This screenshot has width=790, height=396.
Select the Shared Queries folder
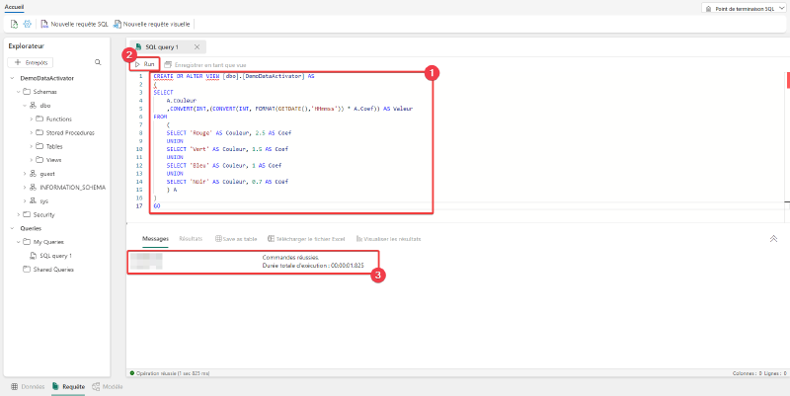point(47,270)
